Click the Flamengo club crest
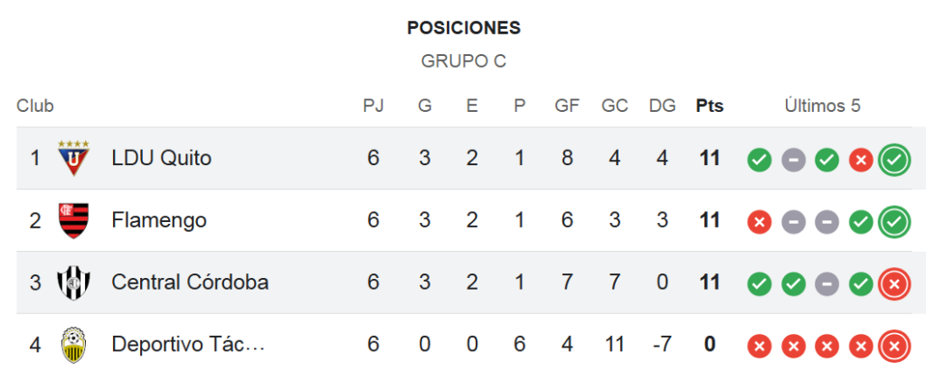The width and height of the screenshot is (926, 389). click(x=74, y=220)
